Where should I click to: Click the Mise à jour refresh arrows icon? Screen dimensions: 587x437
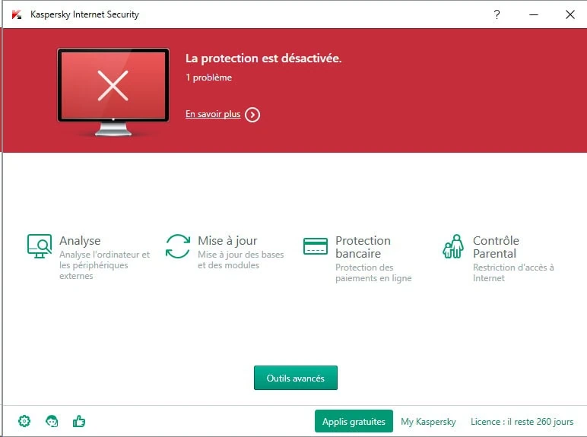pyautogui.click(x=178, y=246)
